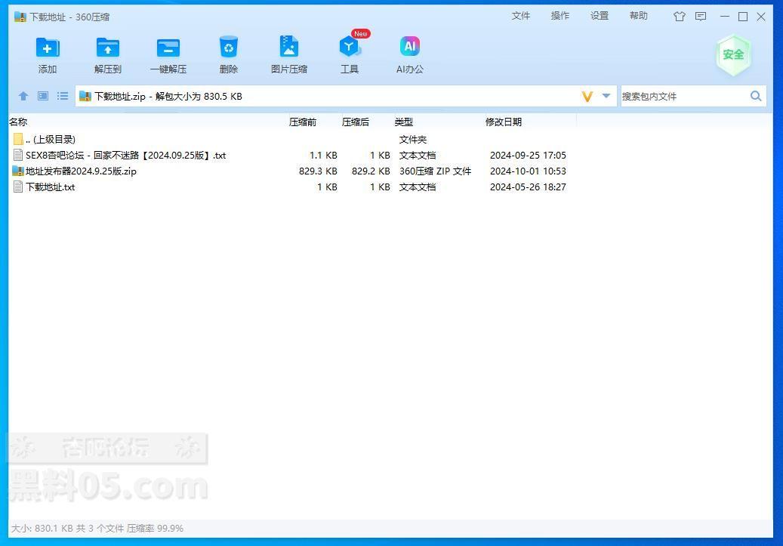Viewport: 783px width, 546px height.
Task: Maximize the 360压缩 window
Action: (x=742, y=17)
